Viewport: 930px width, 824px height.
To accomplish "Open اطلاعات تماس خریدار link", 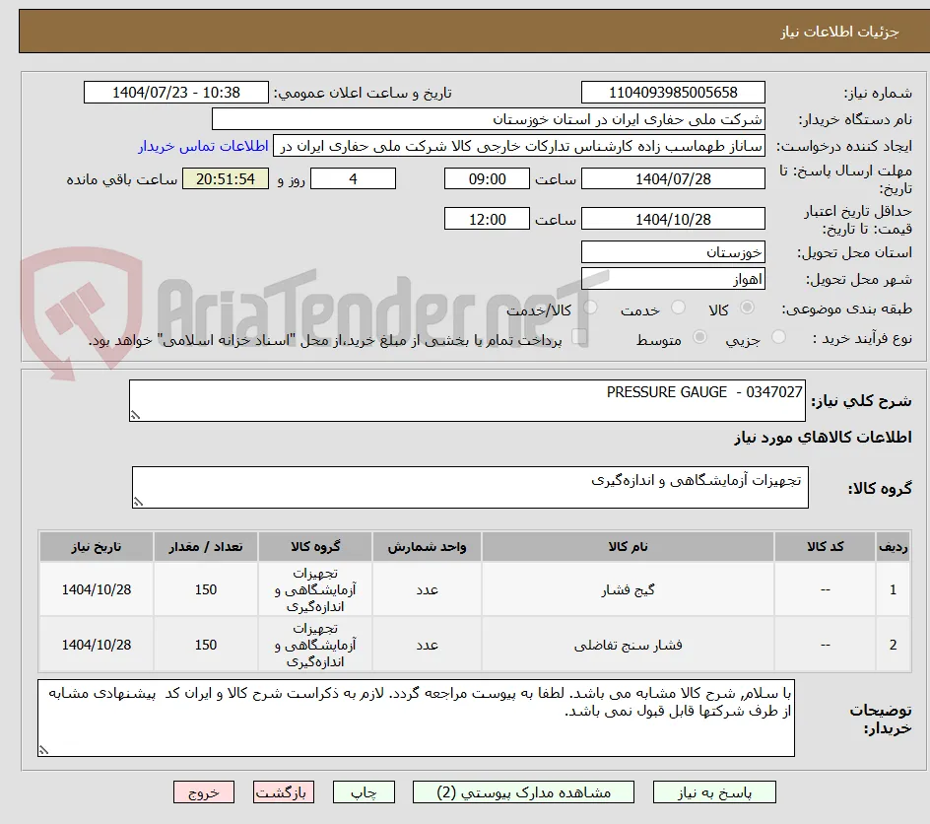I will (x=203, y=146).
